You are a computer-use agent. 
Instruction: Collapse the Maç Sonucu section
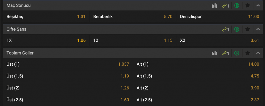click(258, 6)
